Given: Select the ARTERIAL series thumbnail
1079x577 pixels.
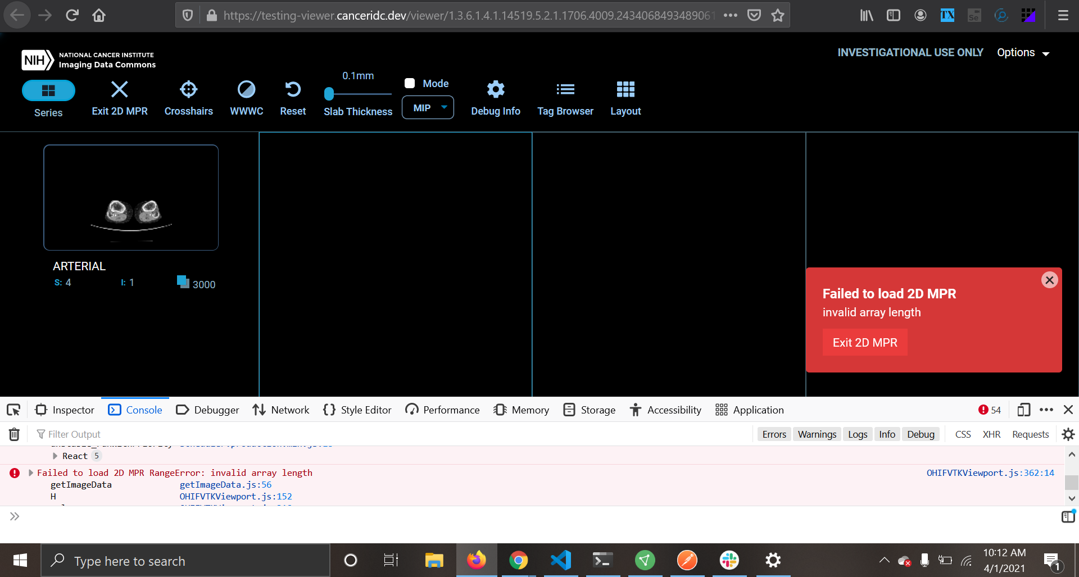Looking at the screenshot, I should coord(131,198).
